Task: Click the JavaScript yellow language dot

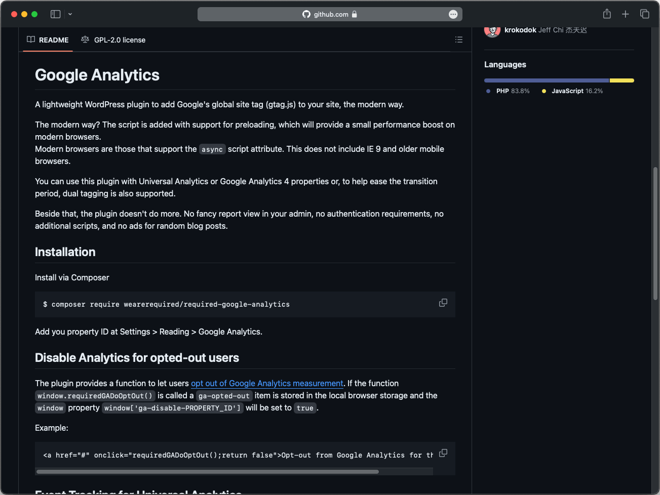Action: click(x=543, y=91)
